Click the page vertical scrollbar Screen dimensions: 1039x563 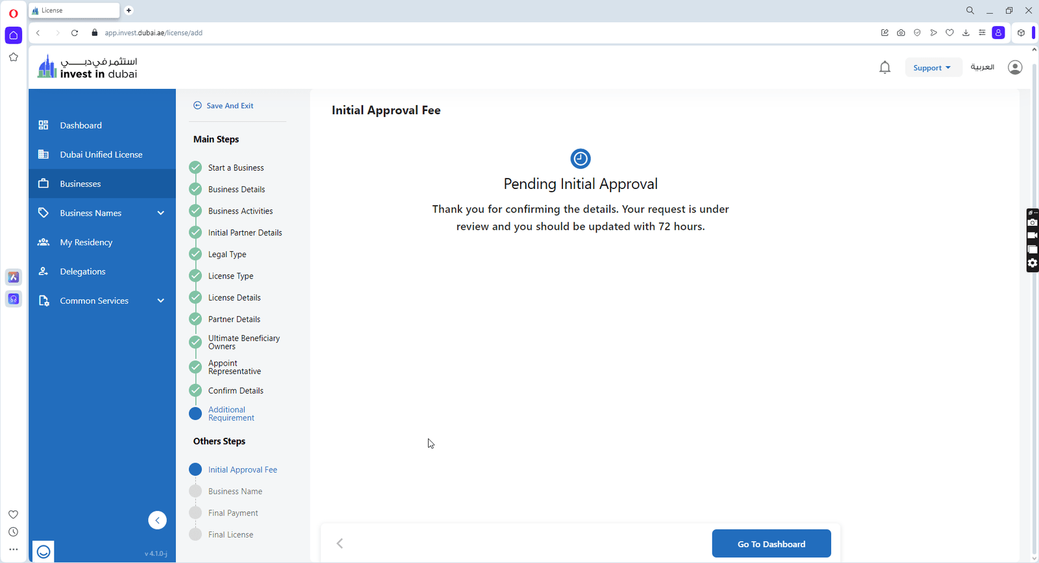[1034, 304]
